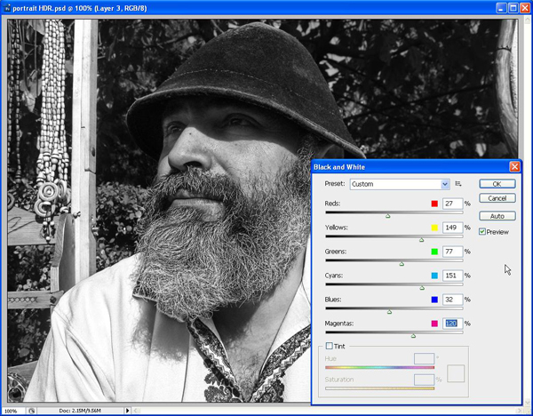
Task: Click the Cyans color swatch
Action: (434, 276)
